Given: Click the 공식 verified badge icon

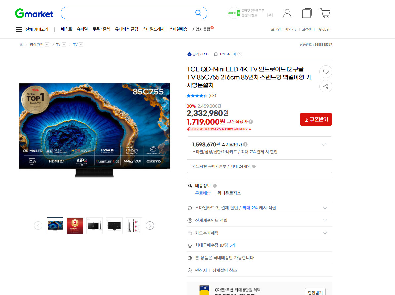Looking at the screenshot, I should pyautogui.click(x=189, y=54).
